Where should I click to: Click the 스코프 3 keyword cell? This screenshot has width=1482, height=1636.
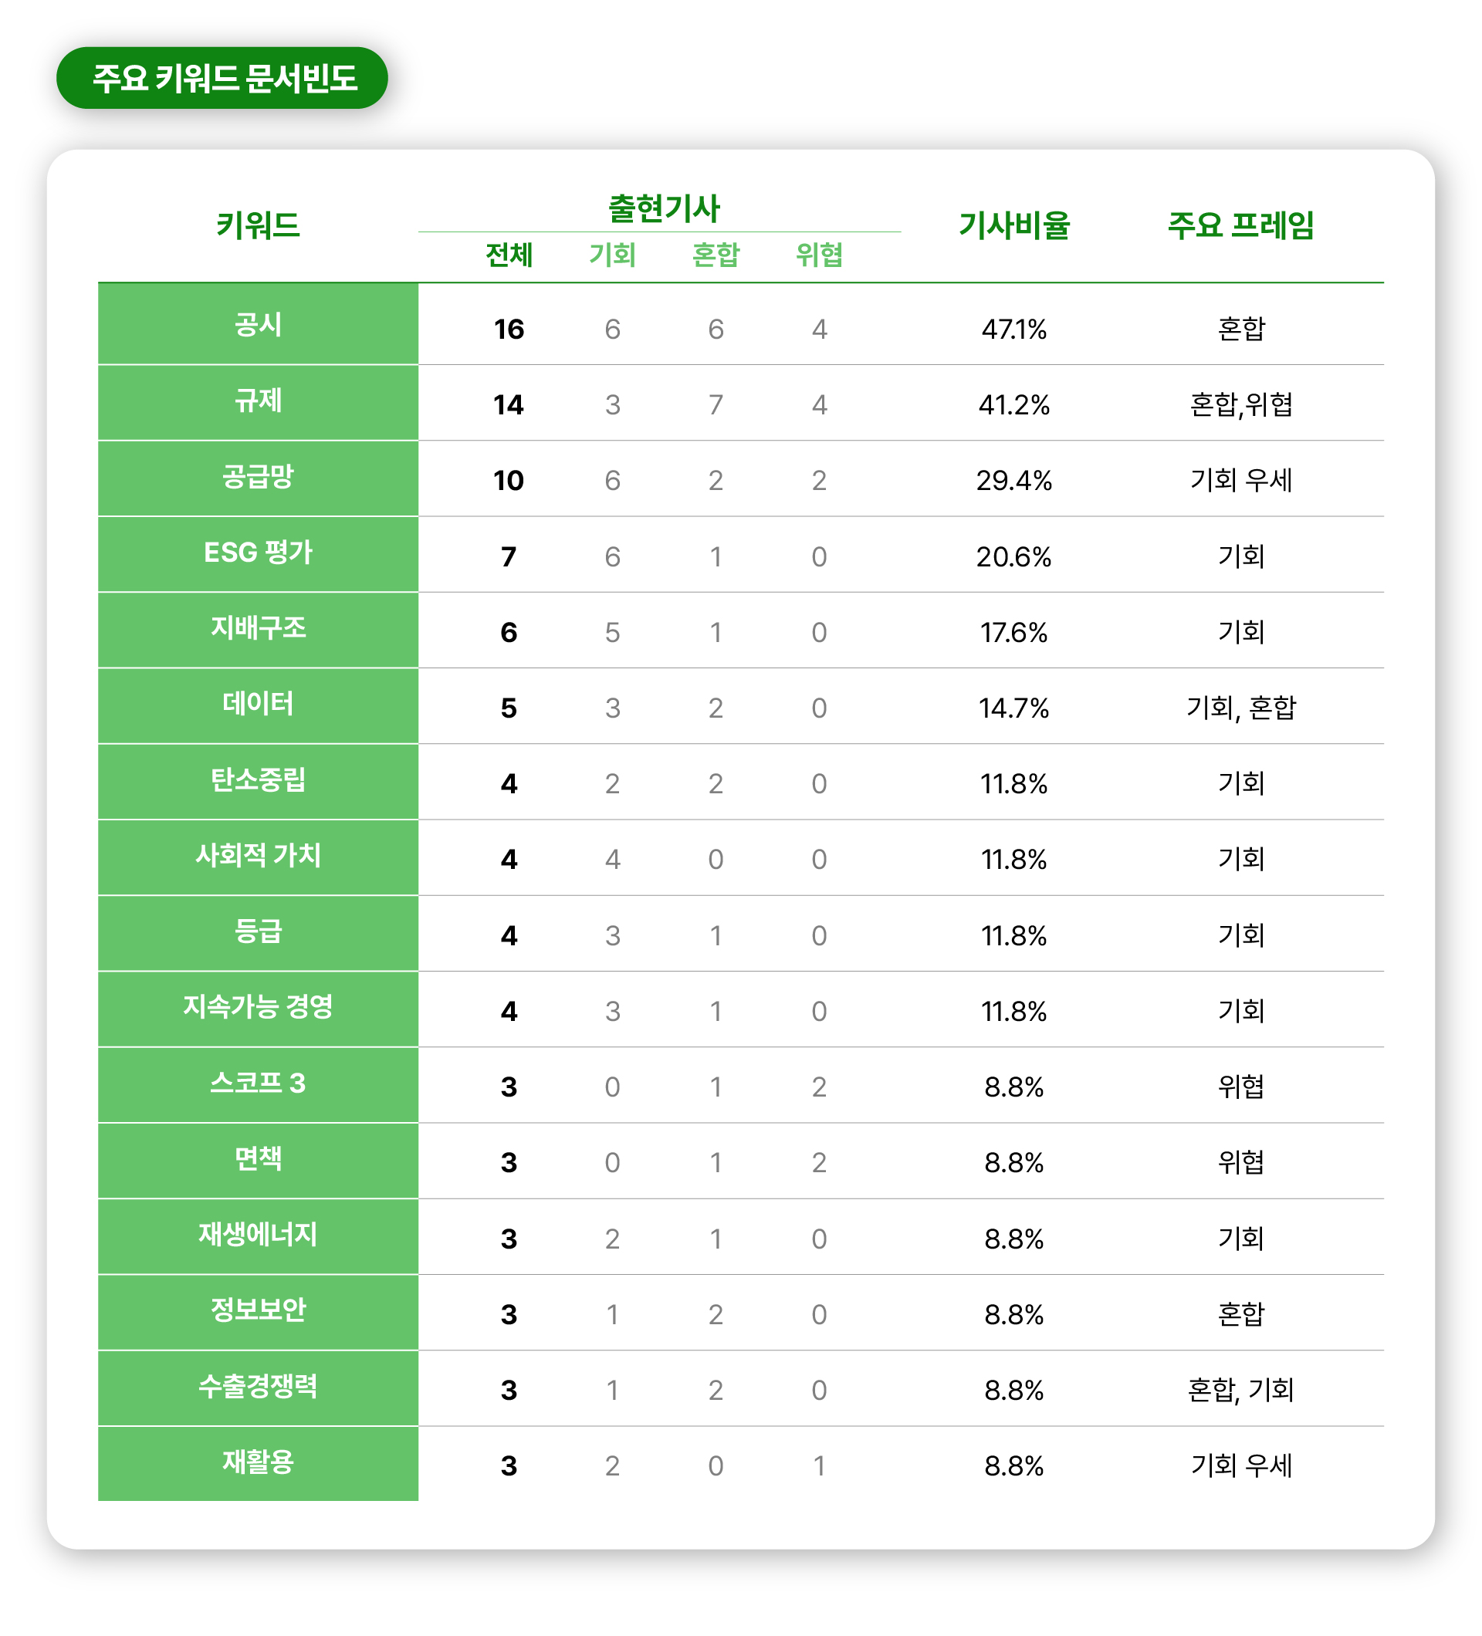coord(258,1085)
